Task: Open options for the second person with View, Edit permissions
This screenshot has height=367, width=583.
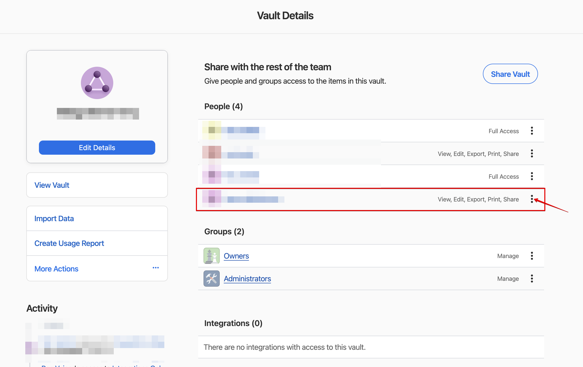Action: click(x=532, y=153)
